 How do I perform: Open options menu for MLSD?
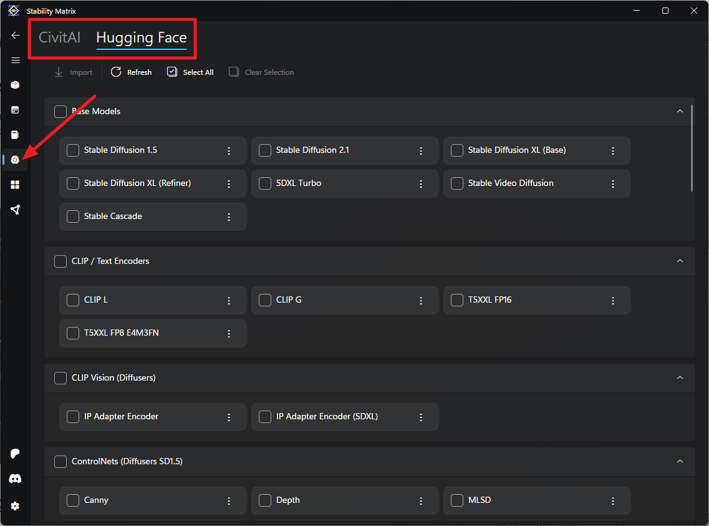tap(613, 500)
